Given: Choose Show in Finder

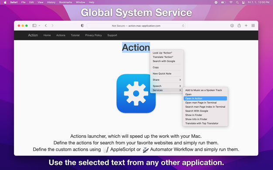Looking at the screenshot, I should 205,115.
